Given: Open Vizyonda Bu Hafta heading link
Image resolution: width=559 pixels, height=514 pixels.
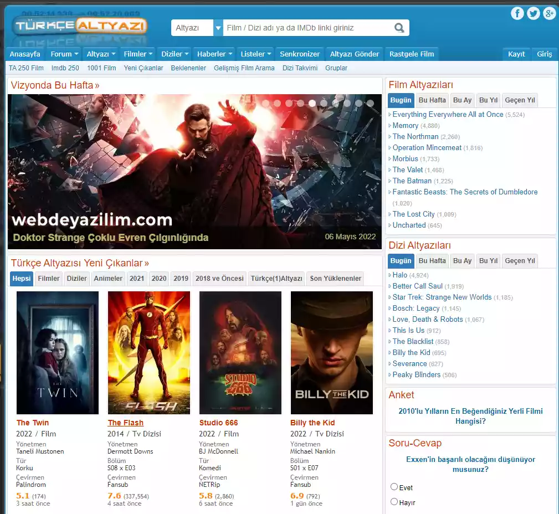Looking at the screenshot, I should point(55,85).
